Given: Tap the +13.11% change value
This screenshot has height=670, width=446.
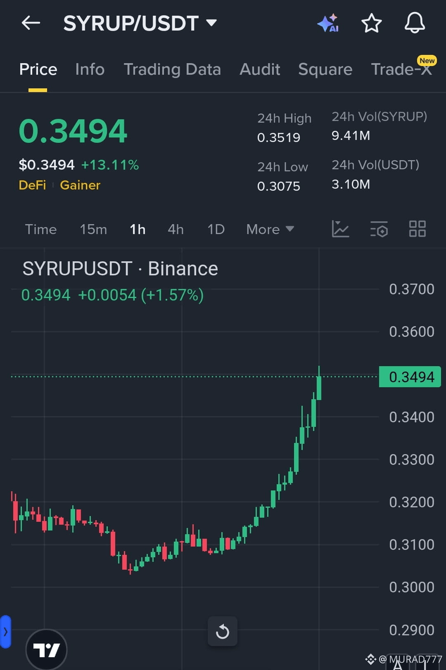Looking at the screenshot, I should pyautogui.click(x=110, y=165).
